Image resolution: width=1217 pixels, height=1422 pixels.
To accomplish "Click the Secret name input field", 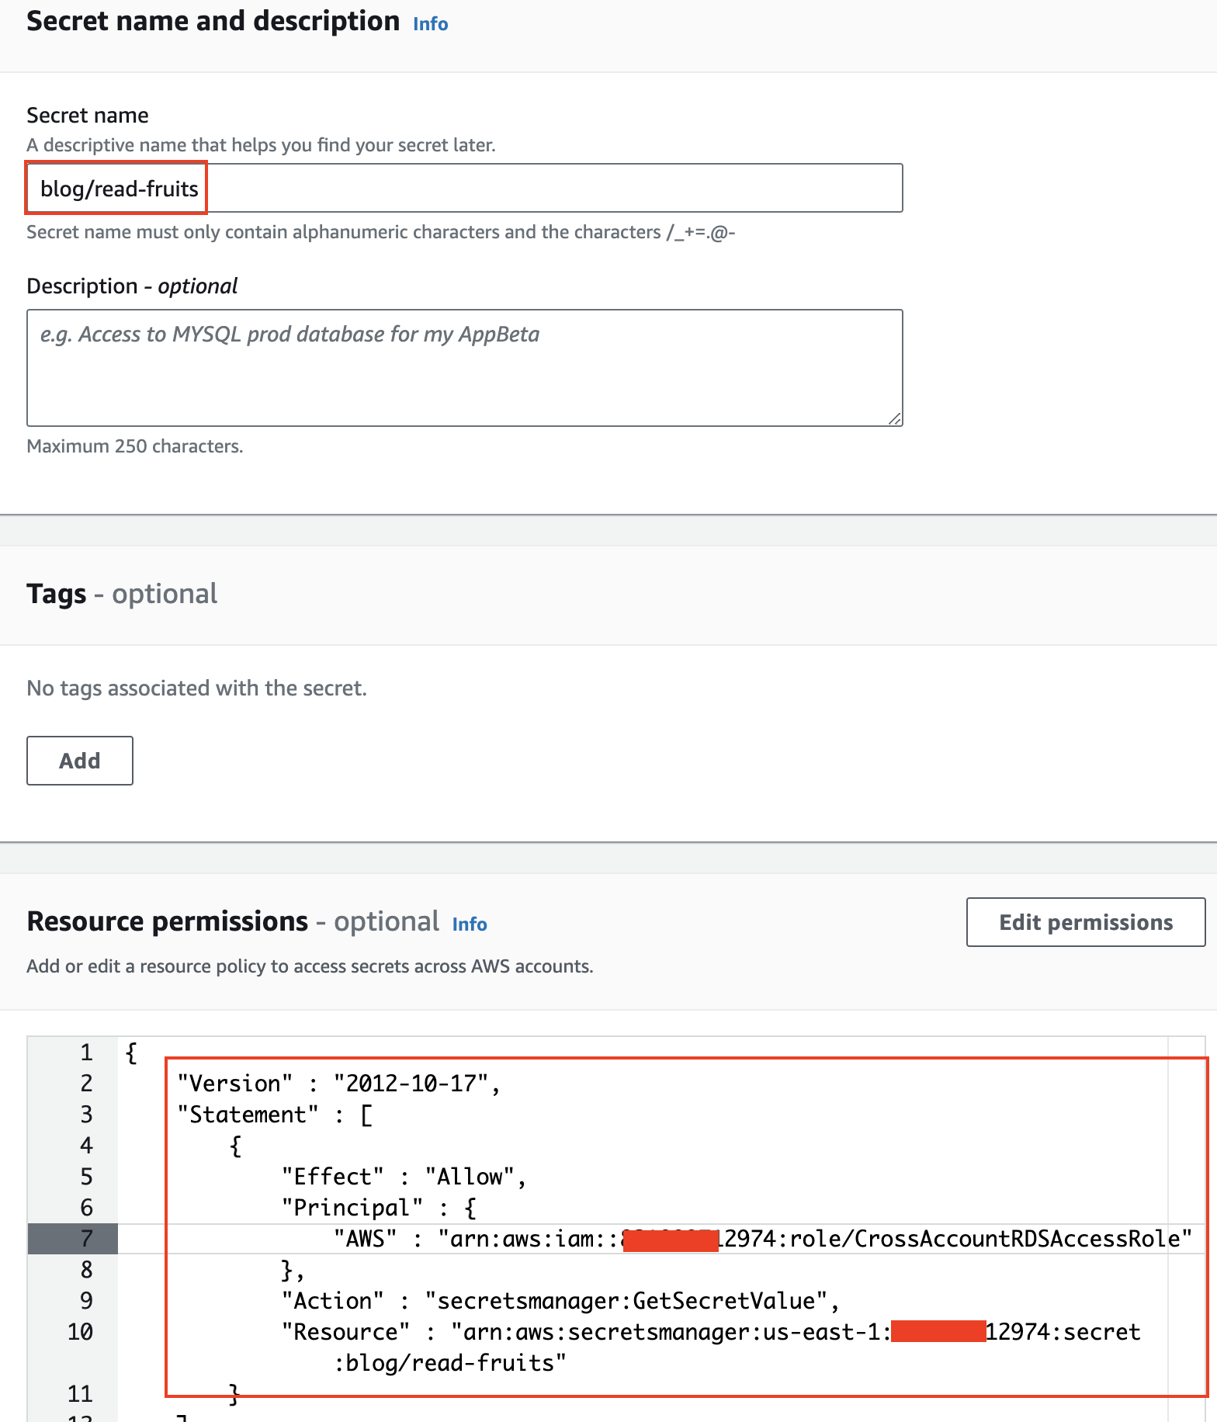I will point(464,188).
